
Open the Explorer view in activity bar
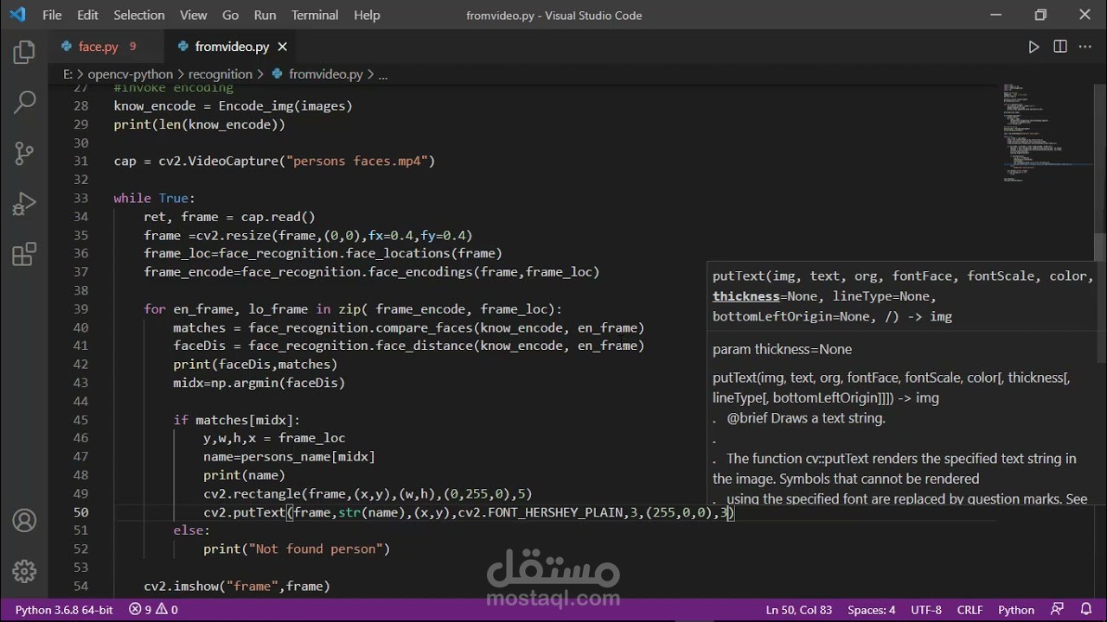point(24,53)
